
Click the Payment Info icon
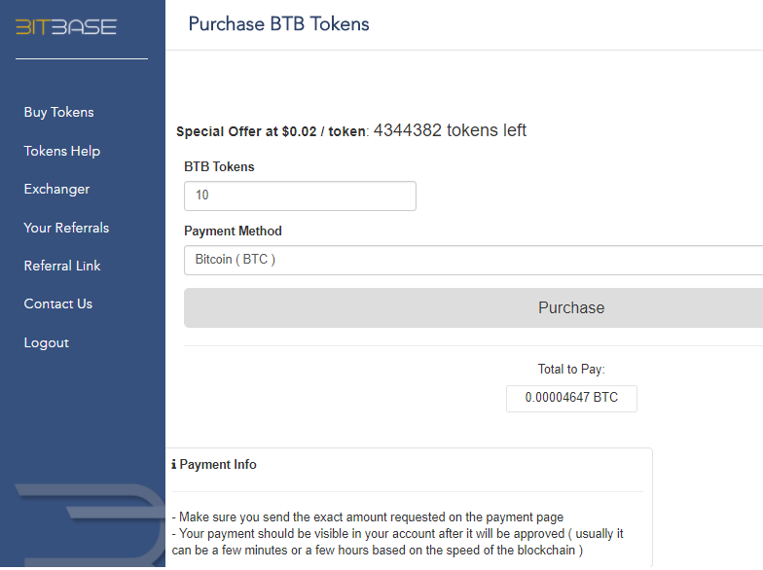click(173, 465)
